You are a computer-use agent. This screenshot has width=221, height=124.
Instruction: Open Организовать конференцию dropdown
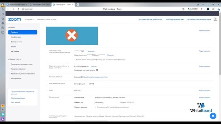tap(199, 20)
